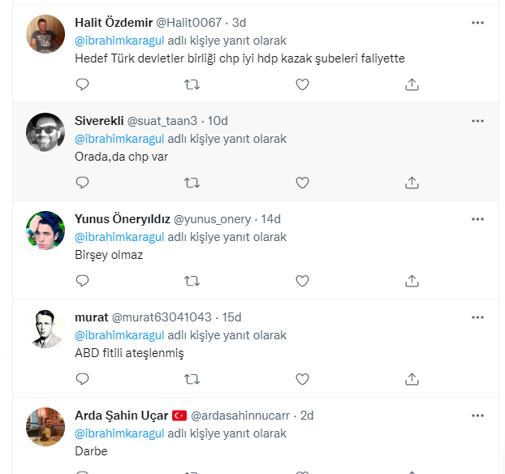Open @ibrahimkaragul mention in murat's reply
Screen dimensions: 505x474
(119, 335)
